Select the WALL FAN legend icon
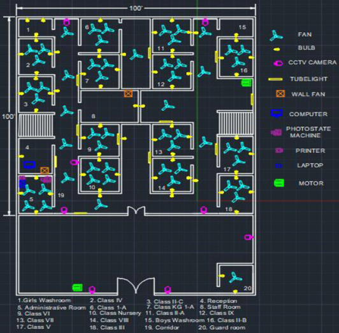The width and height of the screenshot is (339, 333). click(280, 94)
